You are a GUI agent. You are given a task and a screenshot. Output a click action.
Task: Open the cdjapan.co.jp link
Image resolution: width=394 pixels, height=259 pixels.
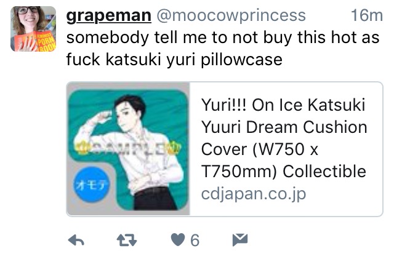tap(254, 194)
